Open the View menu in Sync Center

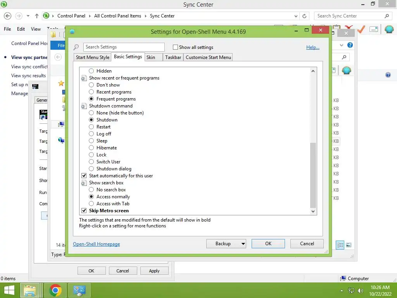point(36,29)
